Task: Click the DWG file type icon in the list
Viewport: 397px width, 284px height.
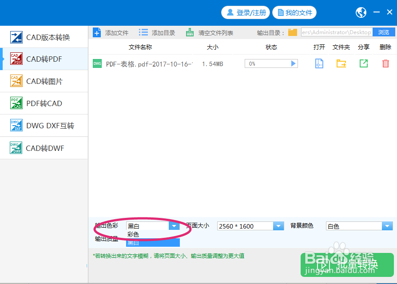Action: tap(97, 63)
